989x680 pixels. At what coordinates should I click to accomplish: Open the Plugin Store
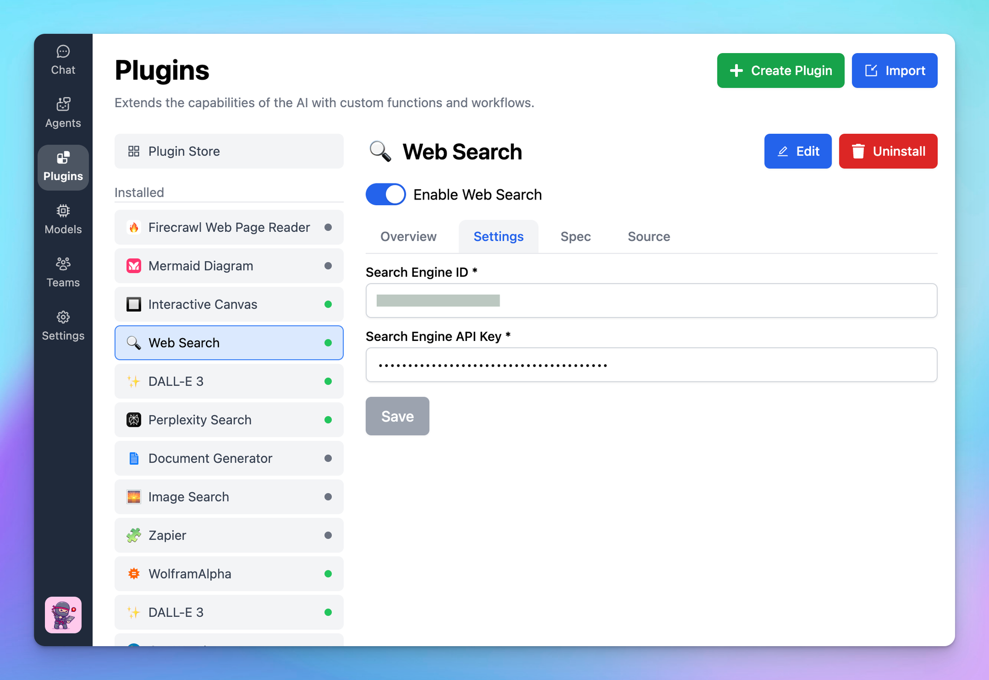229,151
